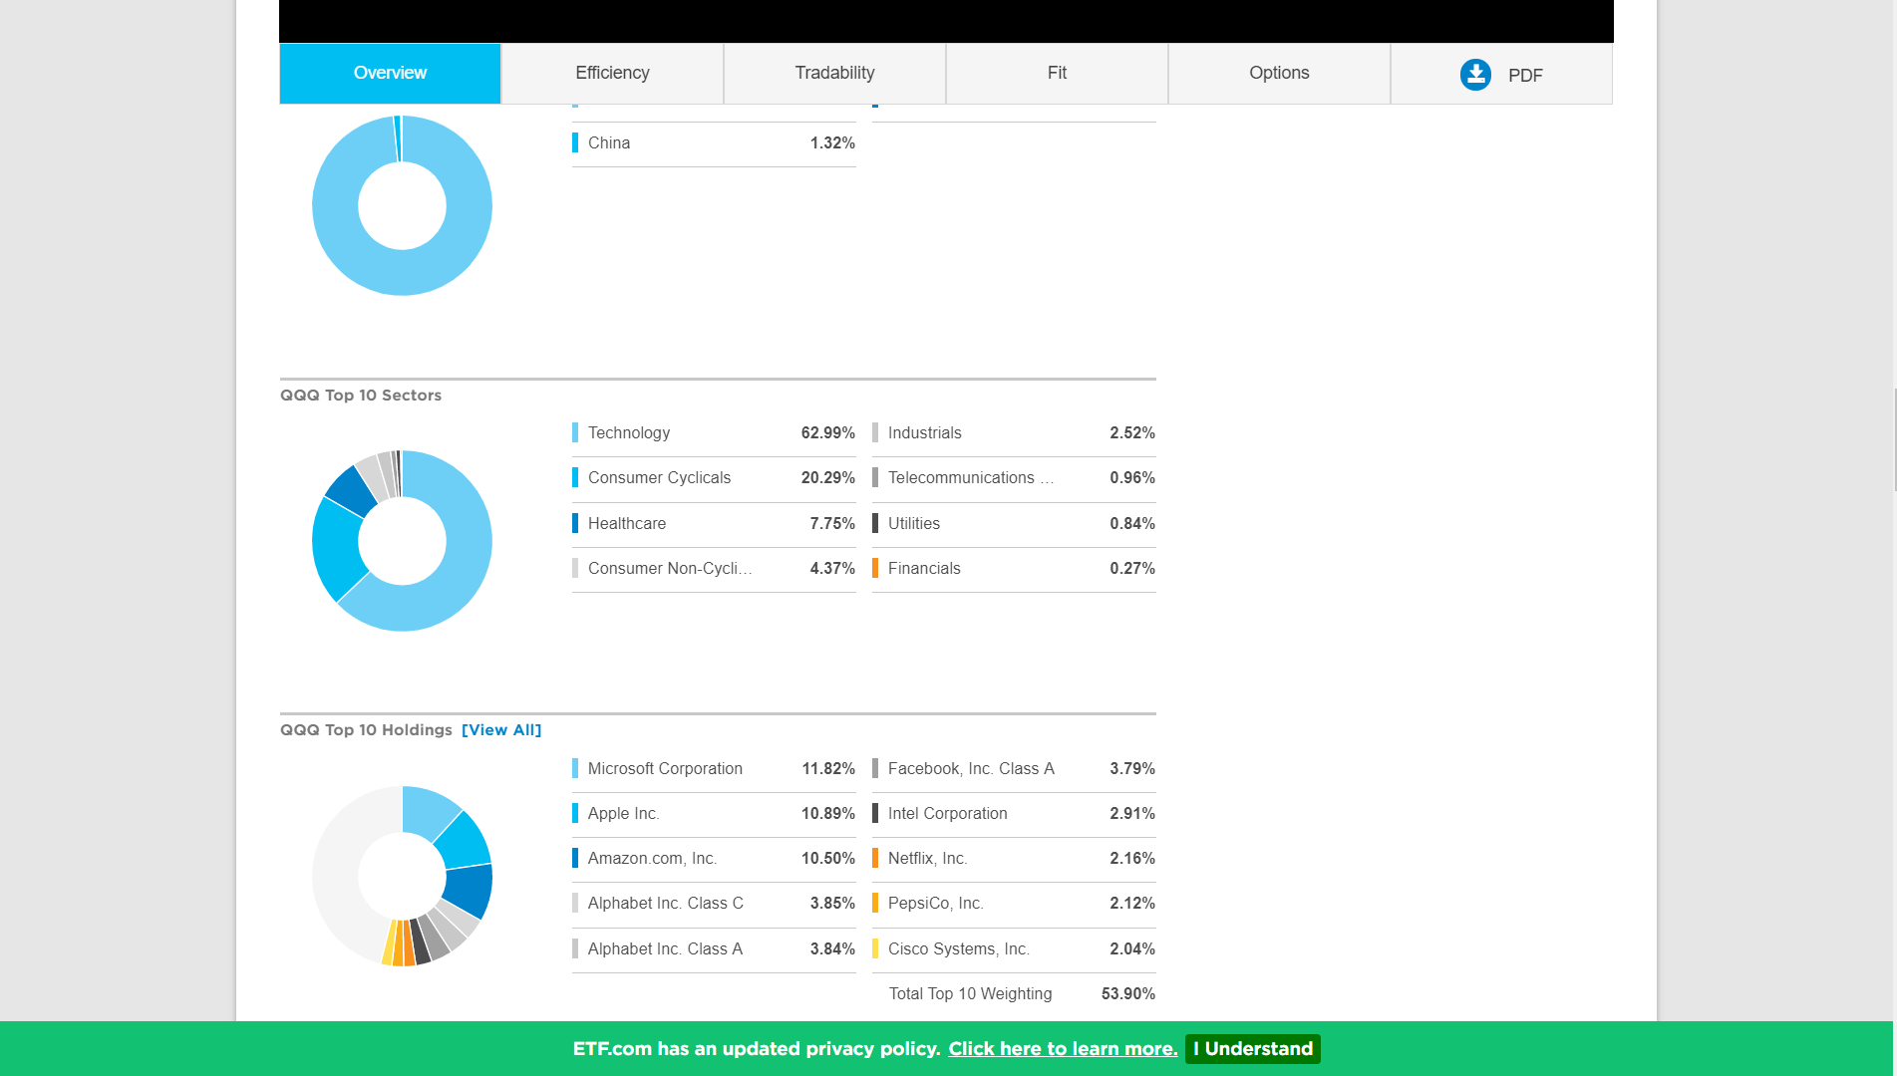
Task: Click the 2.04% Cisco weighting
Action: pyautogui.click(x=1132, y=948)
